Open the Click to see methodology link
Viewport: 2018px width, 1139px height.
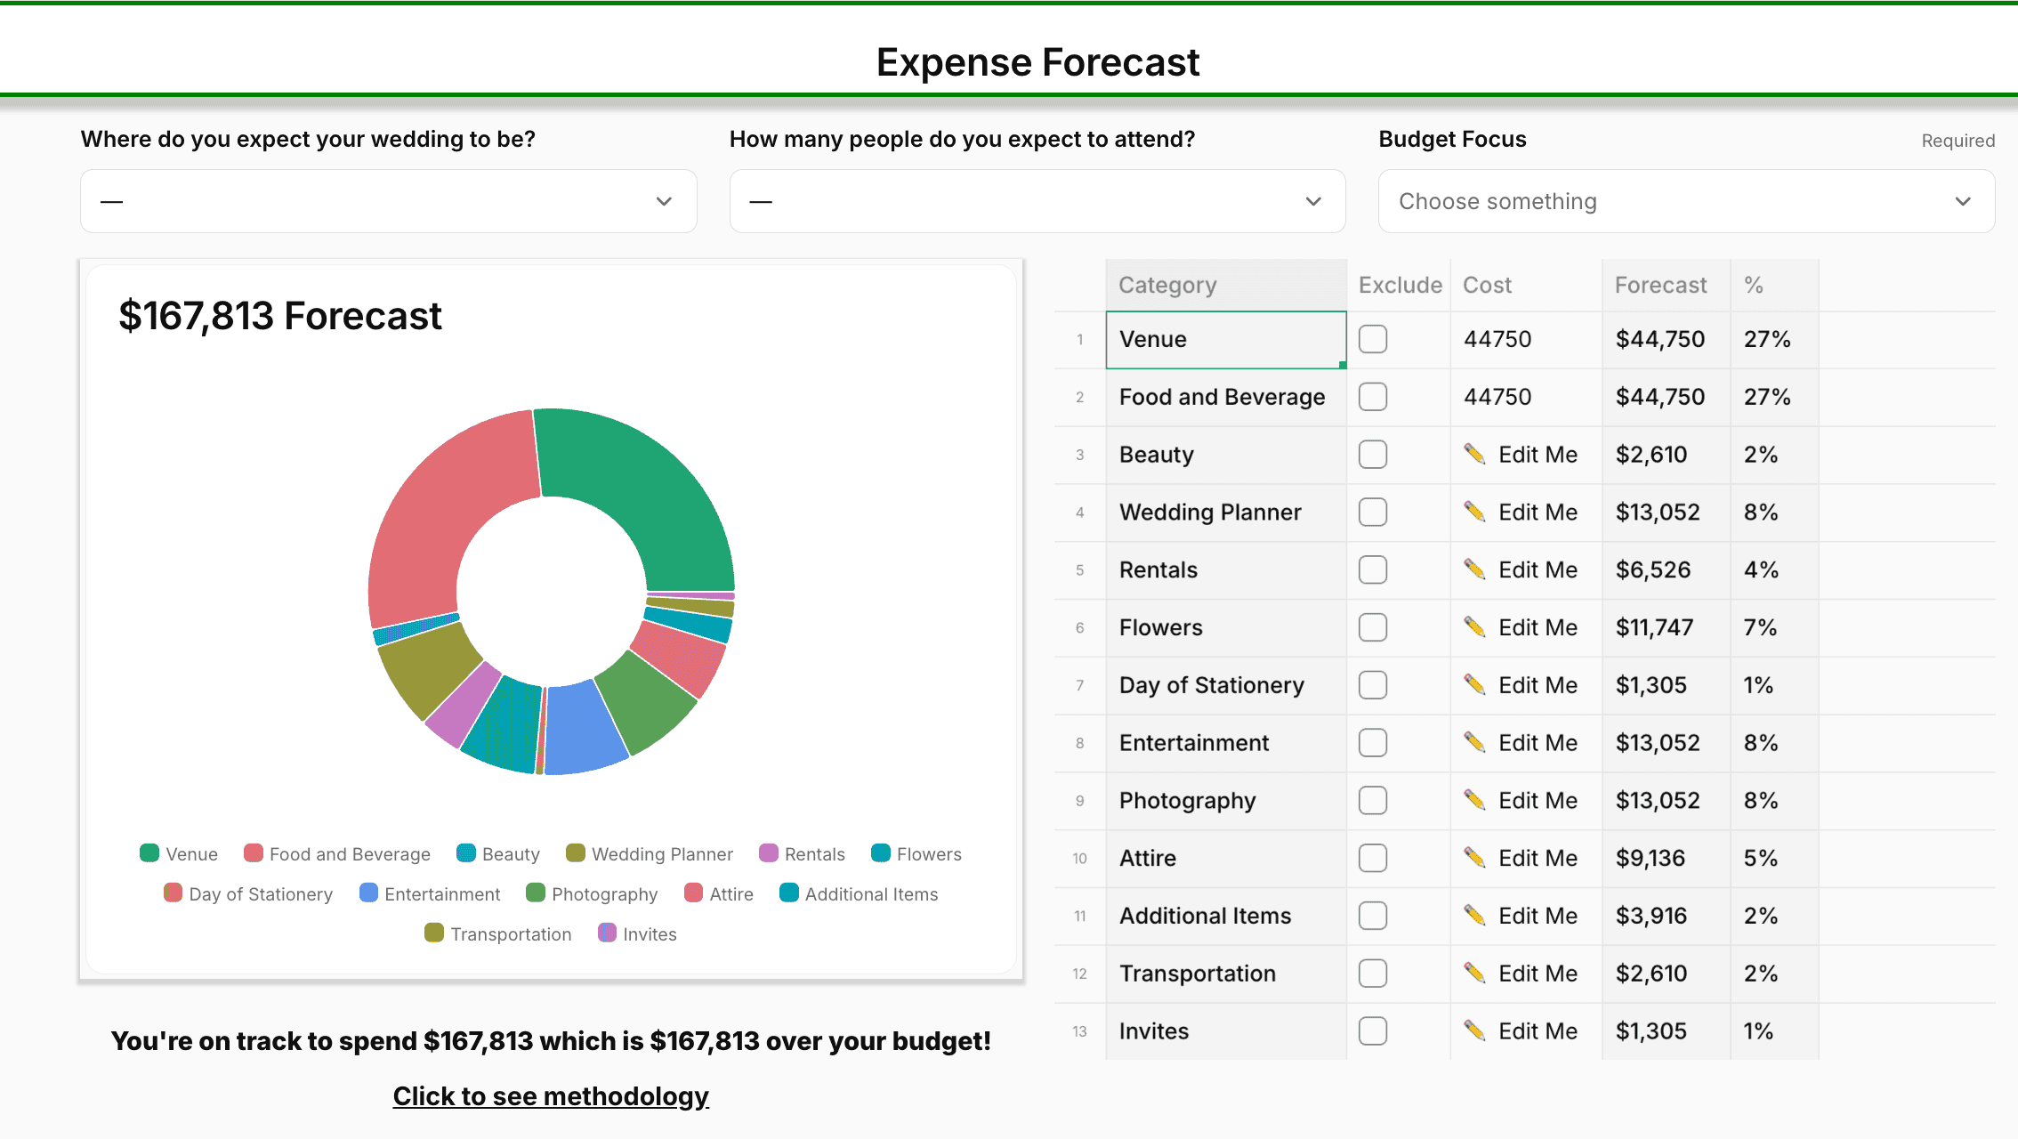(x=551, y=1096)
